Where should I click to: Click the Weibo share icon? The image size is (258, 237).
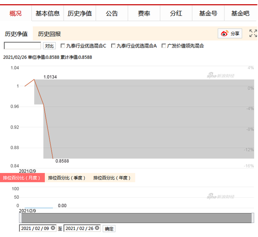tap(224, 34)
